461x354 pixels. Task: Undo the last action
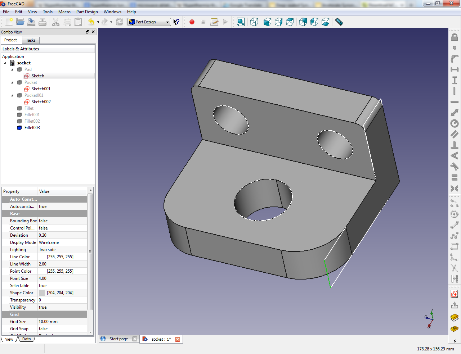[90, 22]
